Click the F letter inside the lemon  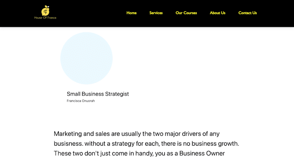point(45,12)
